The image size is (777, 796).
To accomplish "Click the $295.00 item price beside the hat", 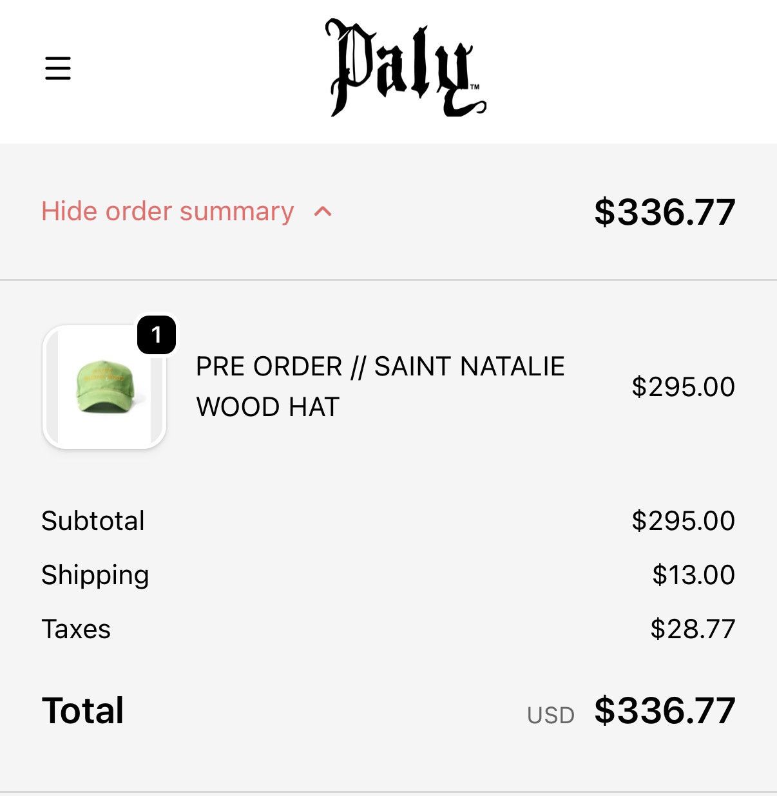I will click(683, 386).
